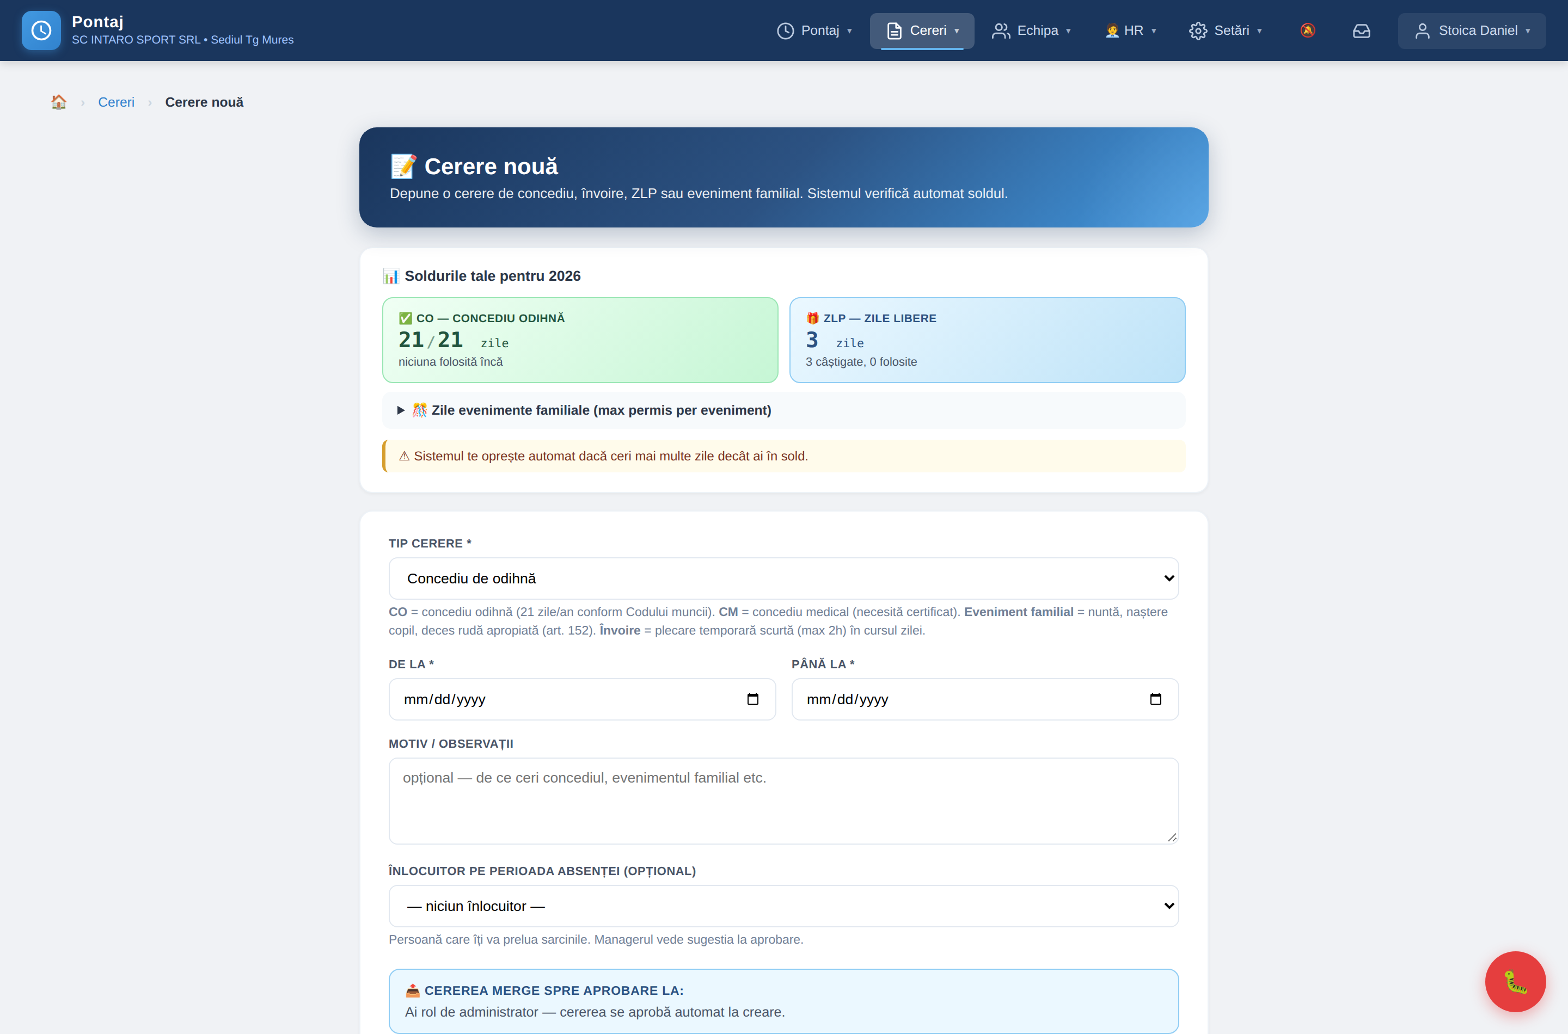The width and height of the screenshot is (1568, 1034).
Task: Open the red bug report button
Action: [1515, 981]
